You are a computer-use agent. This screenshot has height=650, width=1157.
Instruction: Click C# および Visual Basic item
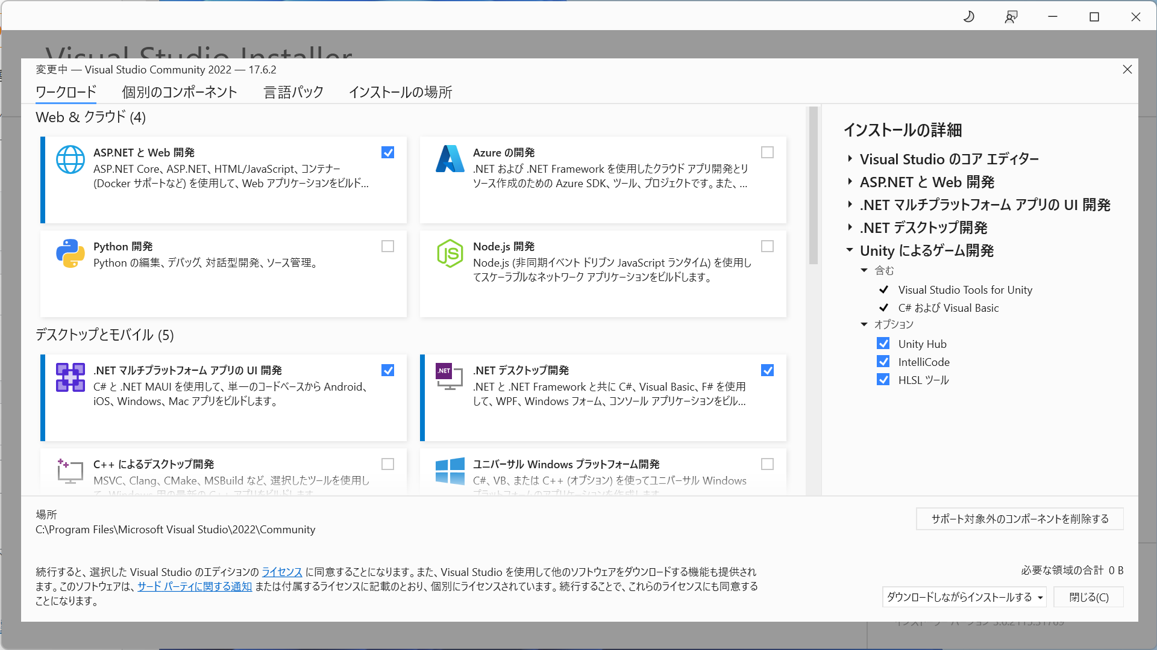tap(948, 308)
